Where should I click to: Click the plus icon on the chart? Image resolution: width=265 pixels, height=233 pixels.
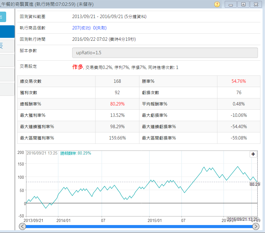point(253,154)
